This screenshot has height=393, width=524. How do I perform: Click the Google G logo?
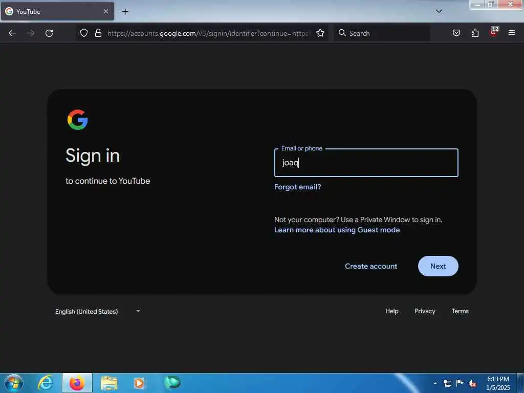coord(78,120)
